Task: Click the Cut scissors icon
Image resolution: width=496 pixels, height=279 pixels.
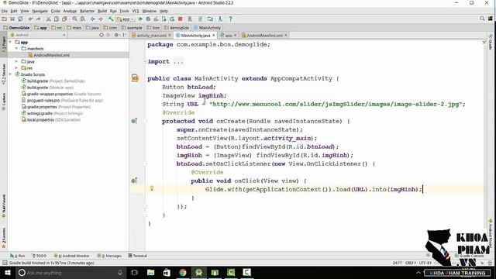Action: point(48,19)
